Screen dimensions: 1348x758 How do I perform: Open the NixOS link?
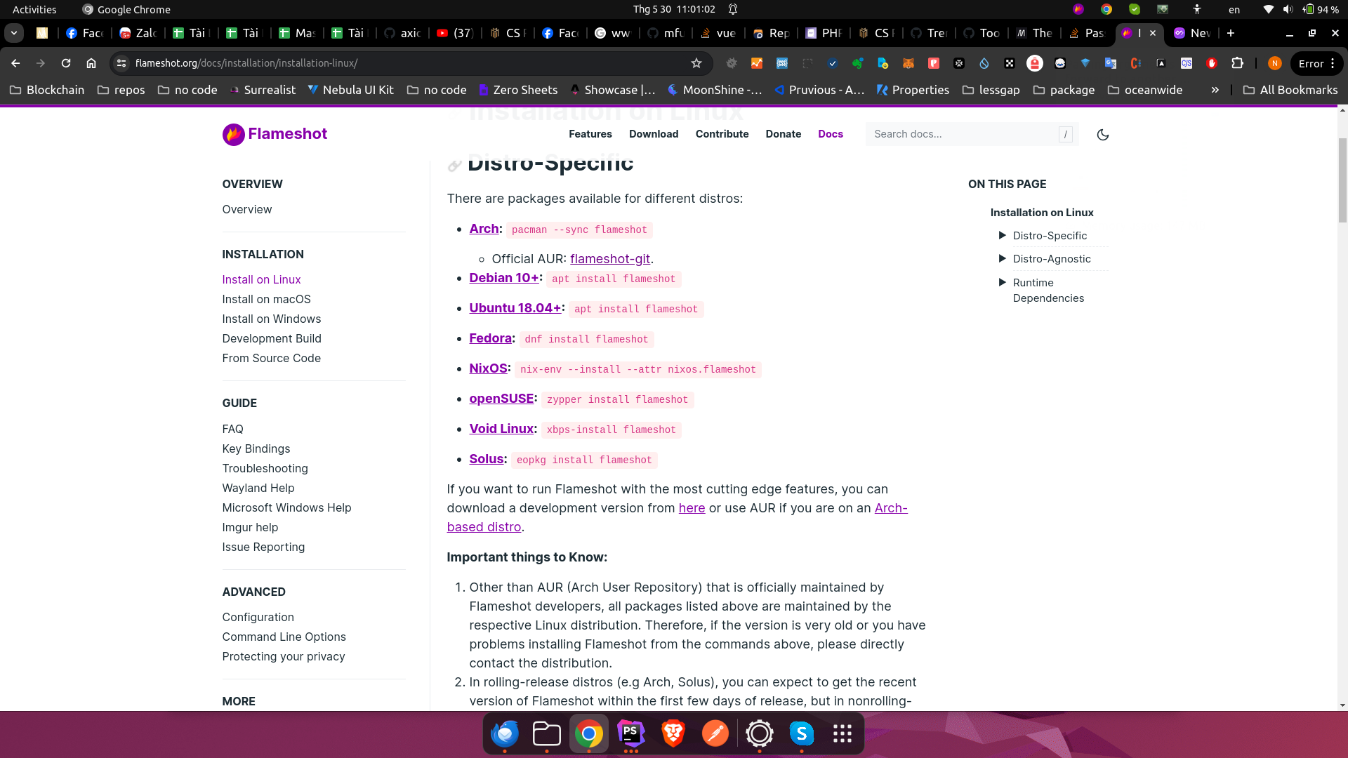[489, 368]
